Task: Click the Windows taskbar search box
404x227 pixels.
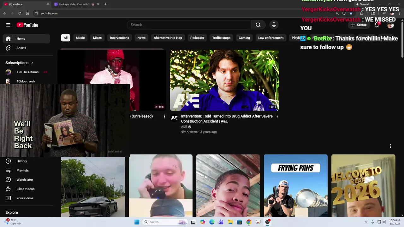Action: coord(165,222)
